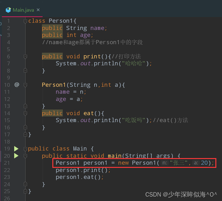Click the 'n:' parameter hint on line 21
Viewport: 222px width, 201px height.
tap(165, 163)
